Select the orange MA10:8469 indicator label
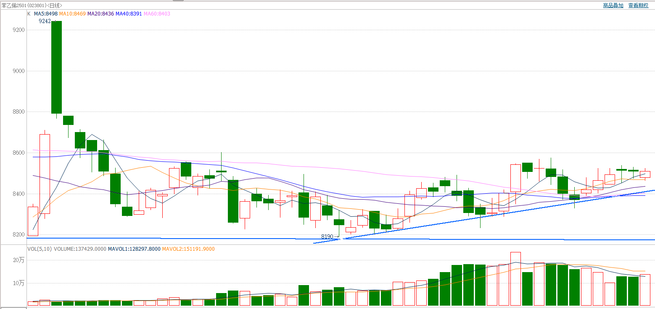The width and height of the screenshot is (655, 309). [72, 14]
